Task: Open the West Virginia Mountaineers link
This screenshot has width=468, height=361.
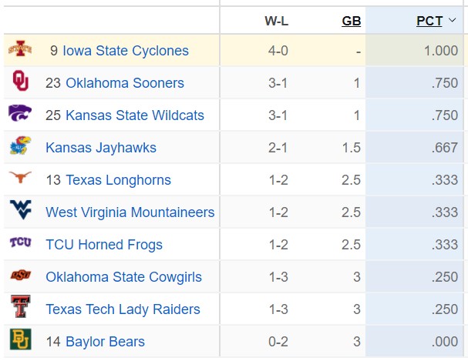Action: coord(130,212)
